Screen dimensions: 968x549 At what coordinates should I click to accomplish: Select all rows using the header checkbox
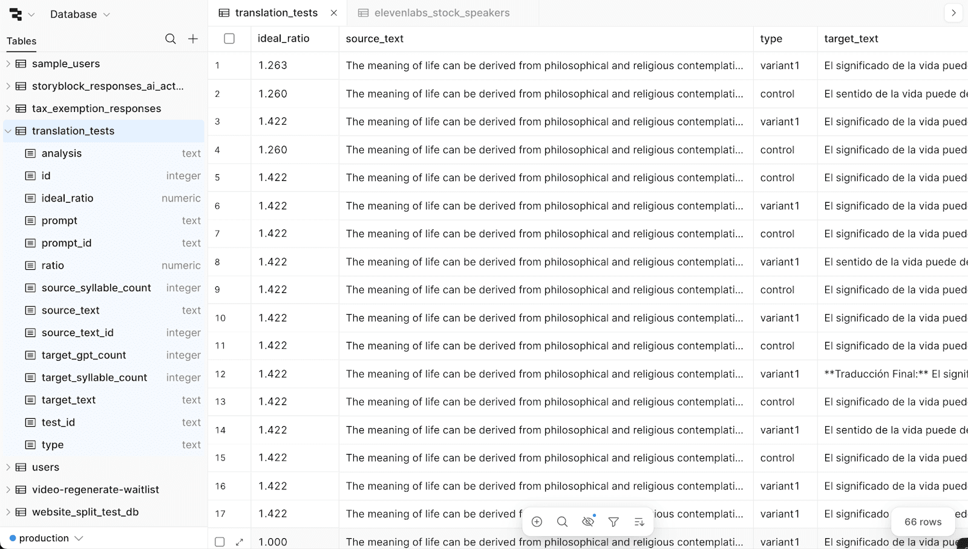[229, 38]
